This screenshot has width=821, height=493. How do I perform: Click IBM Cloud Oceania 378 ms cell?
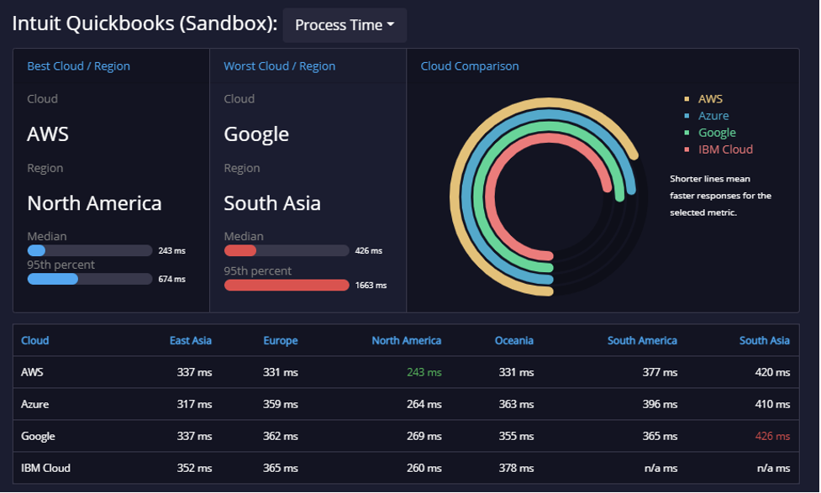click(x=516, y=468)
